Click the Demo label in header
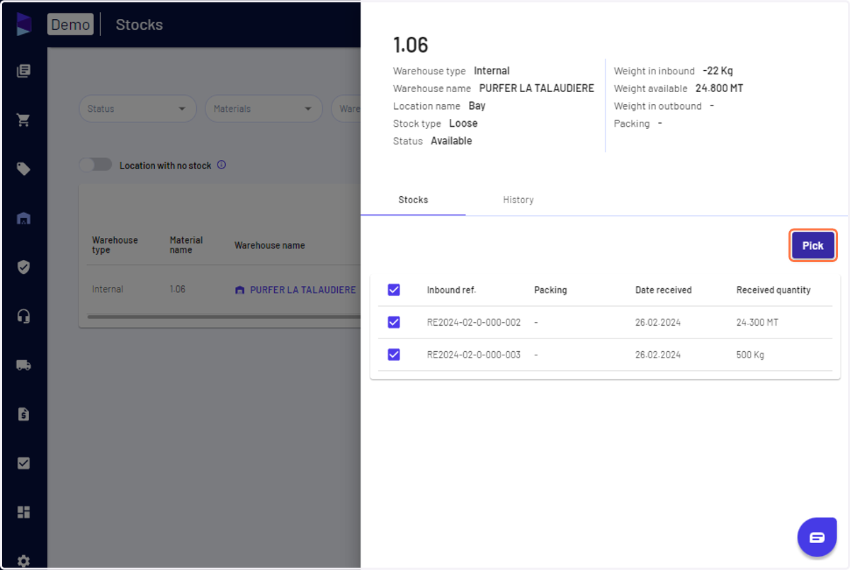 click(x=70, y=25)
